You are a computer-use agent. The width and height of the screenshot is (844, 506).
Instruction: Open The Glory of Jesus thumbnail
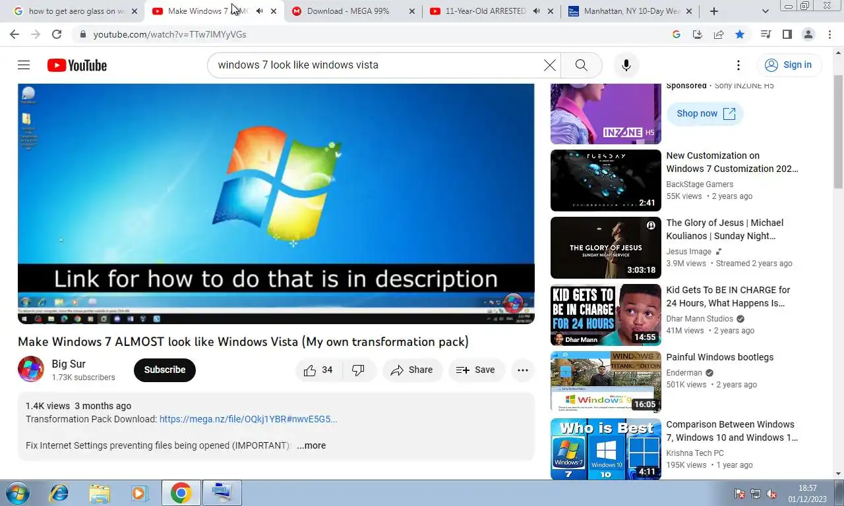pyautogui.click(x=605, y=248)
